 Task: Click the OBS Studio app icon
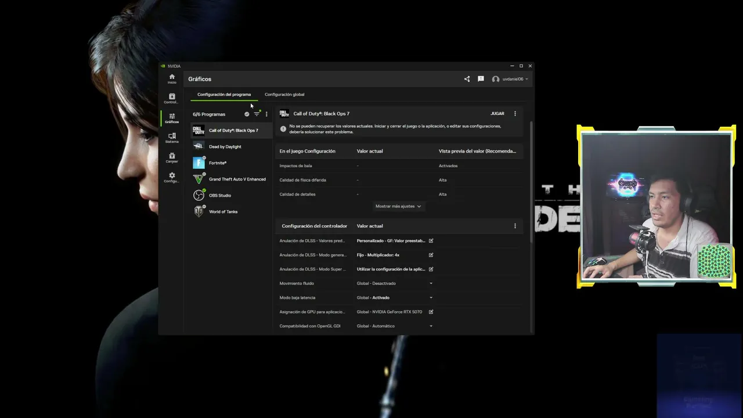click(x=199, y=195)
